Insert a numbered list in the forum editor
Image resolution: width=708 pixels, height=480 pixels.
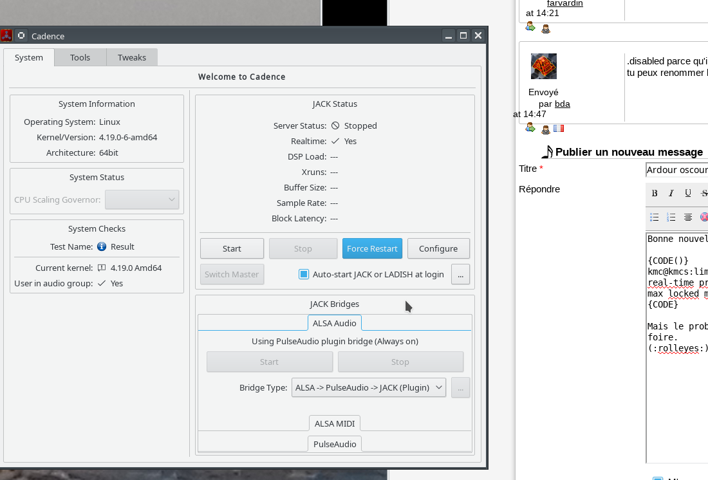pyautogui.click(x=671, y=217)
